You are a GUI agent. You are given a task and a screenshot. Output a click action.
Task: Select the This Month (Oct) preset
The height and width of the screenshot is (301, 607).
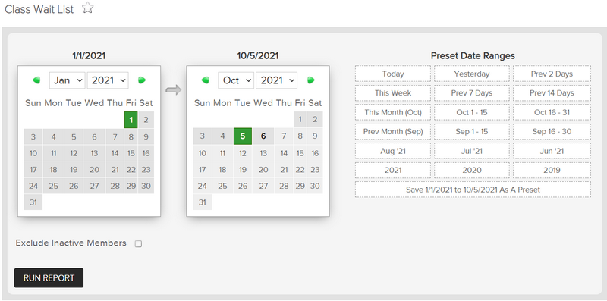[x=393, y=112]
